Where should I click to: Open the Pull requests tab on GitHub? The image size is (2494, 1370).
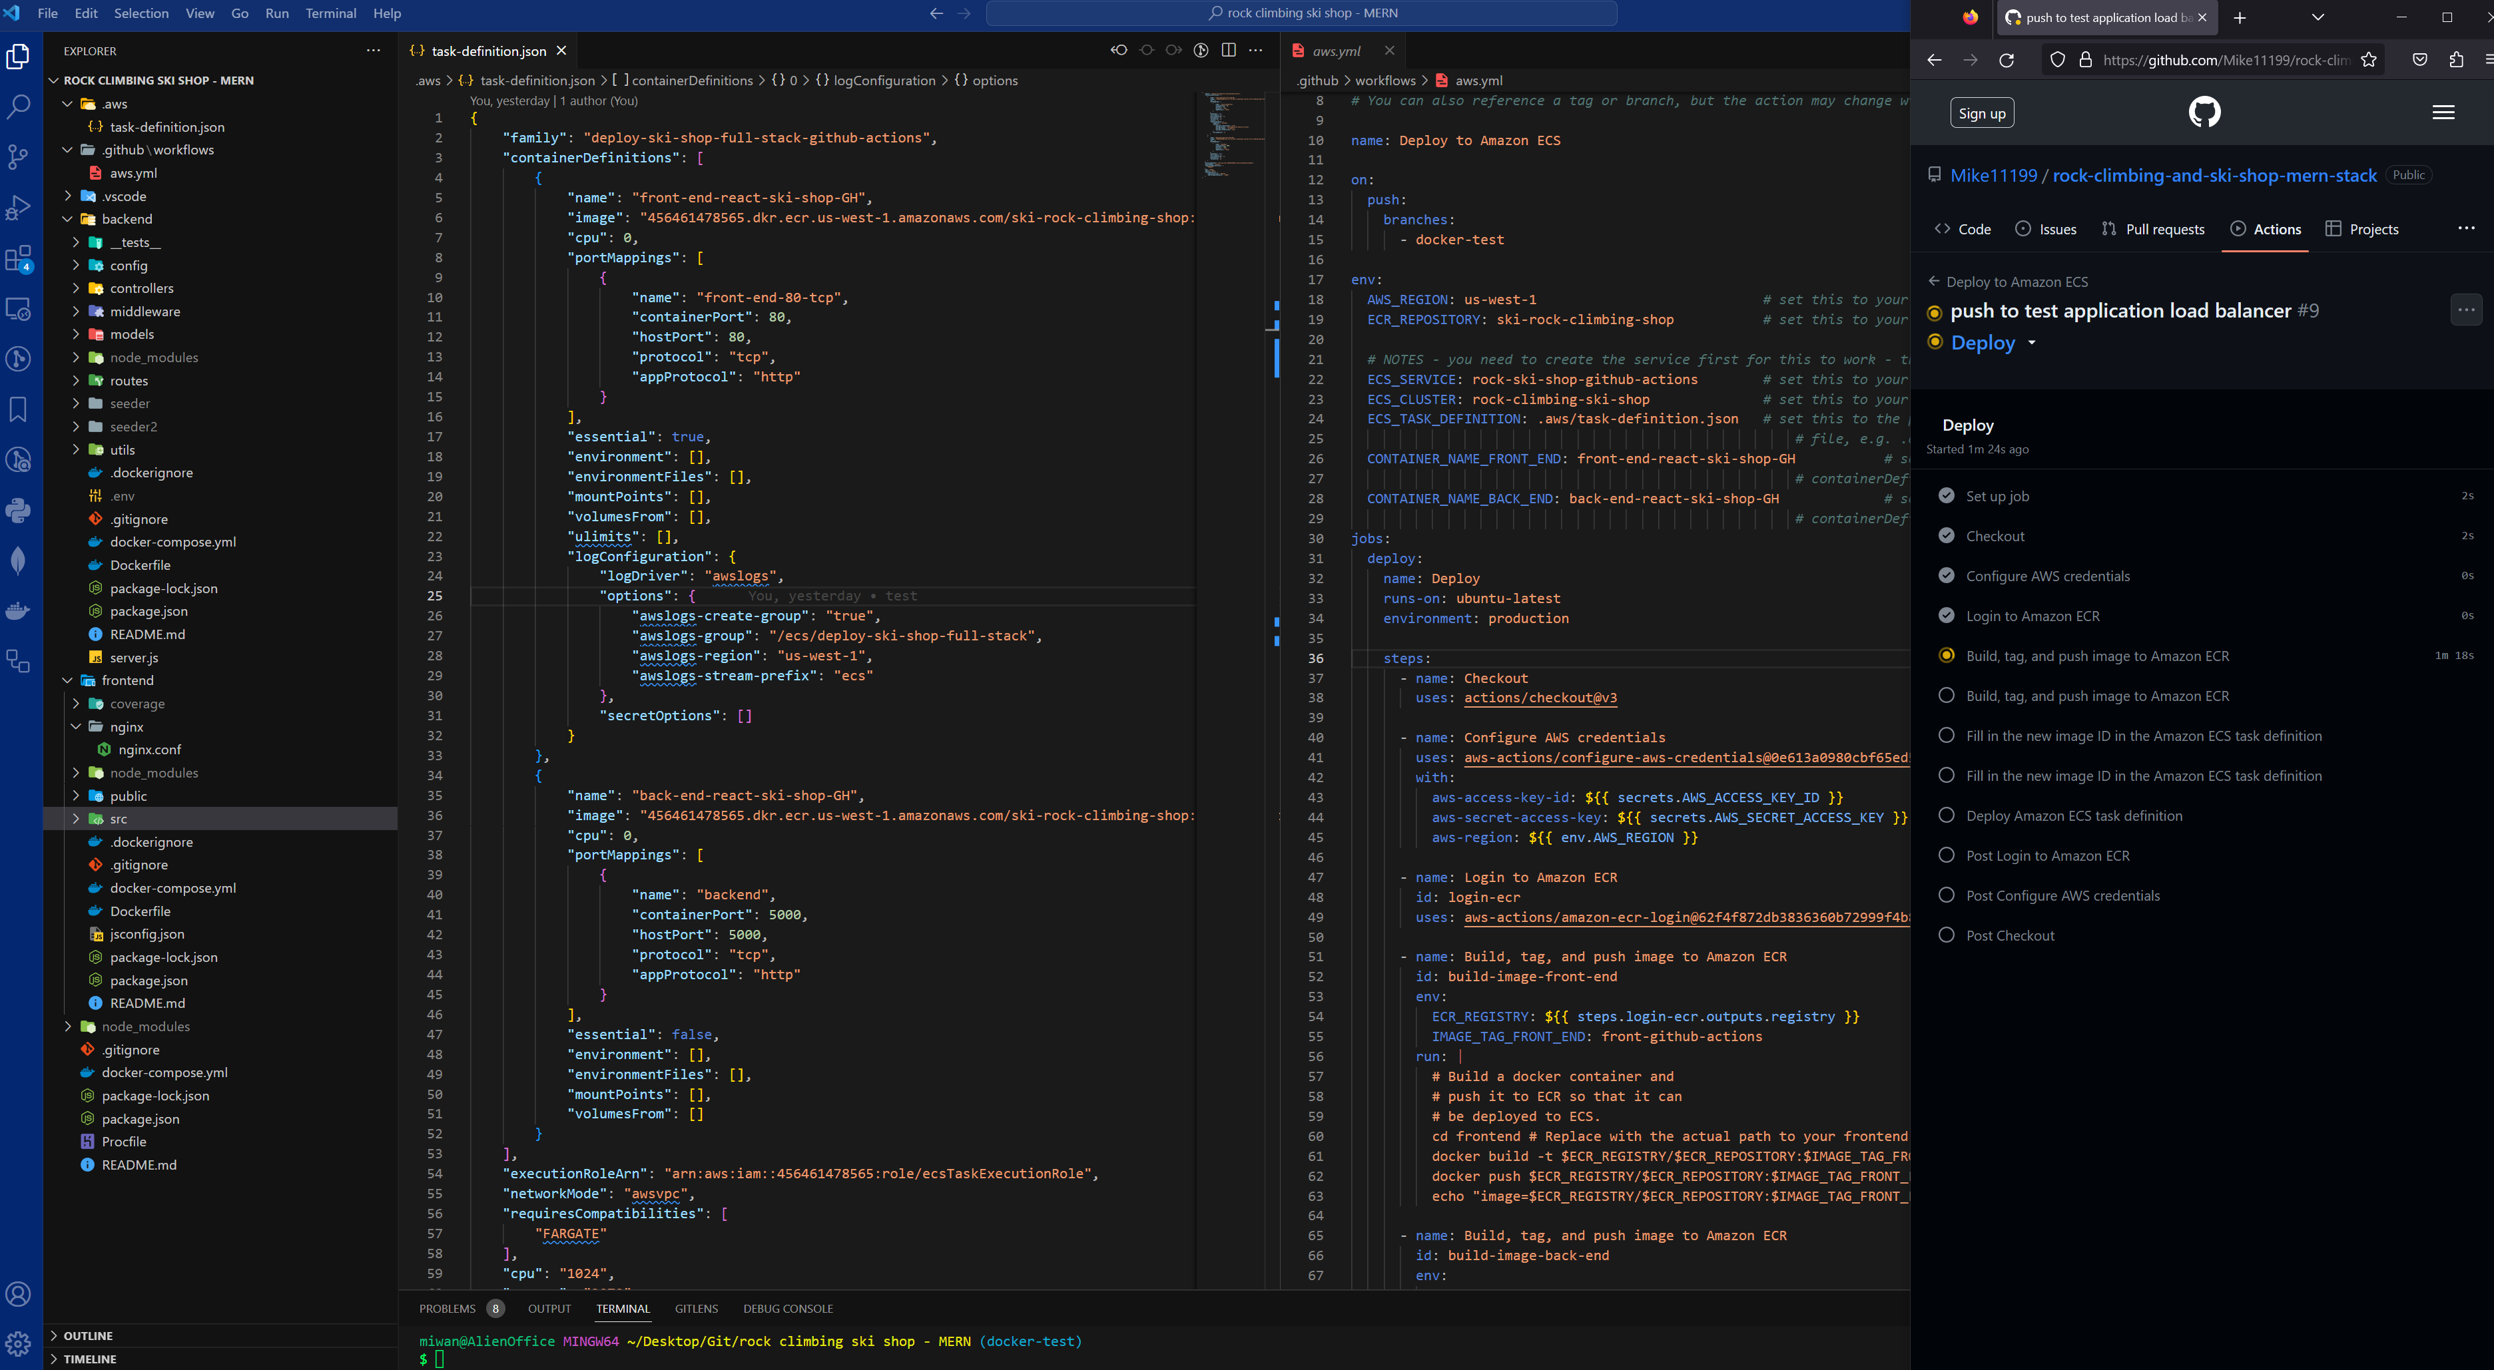2153,229
